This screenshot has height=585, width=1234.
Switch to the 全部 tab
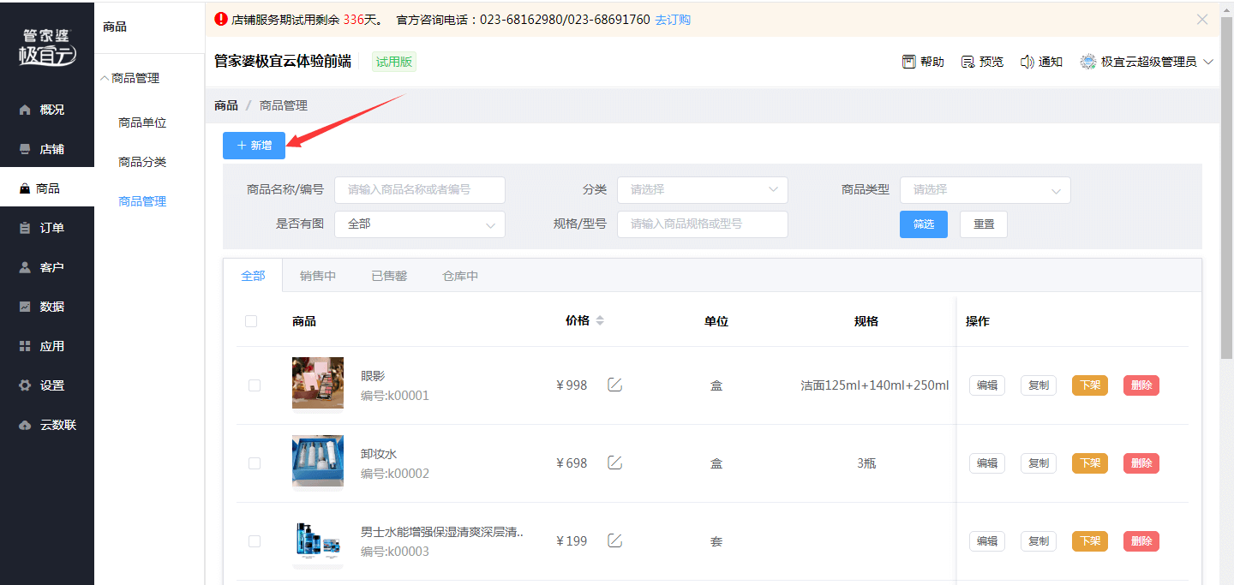(253, 276)
